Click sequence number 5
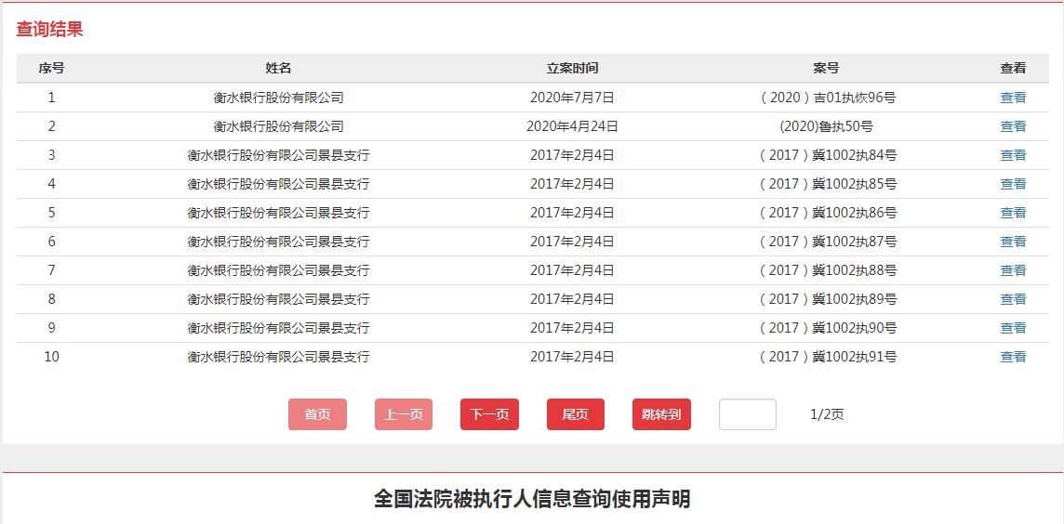The height and width of the screenshot is (524, 1064). (51, 213)
